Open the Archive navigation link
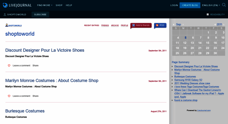 tap(115, 26)
